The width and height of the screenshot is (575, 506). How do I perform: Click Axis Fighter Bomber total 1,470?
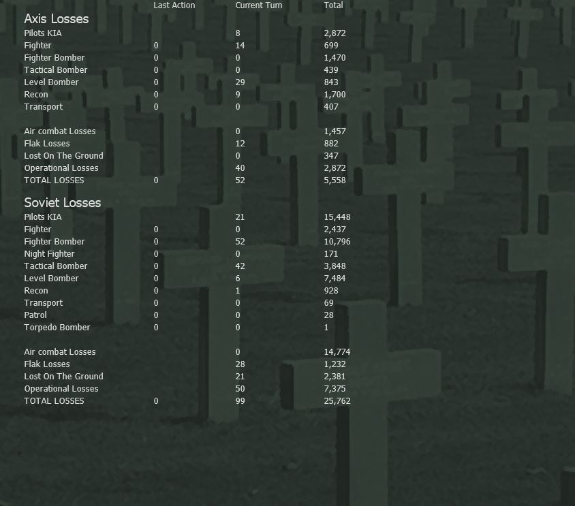coord(335,58)
